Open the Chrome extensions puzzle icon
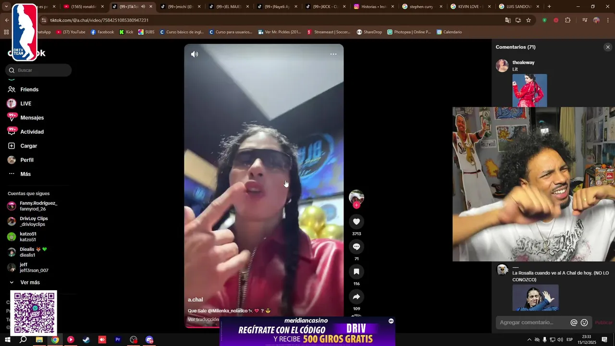This screenshot has height=346, width=615. click(x=568, y=20)
